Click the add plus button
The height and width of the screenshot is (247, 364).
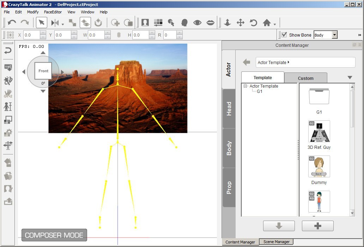(x=317, y=226)
